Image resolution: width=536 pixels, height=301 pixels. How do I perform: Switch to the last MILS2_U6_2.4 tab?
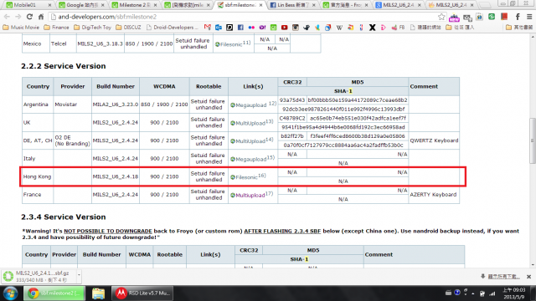point(451,5)
